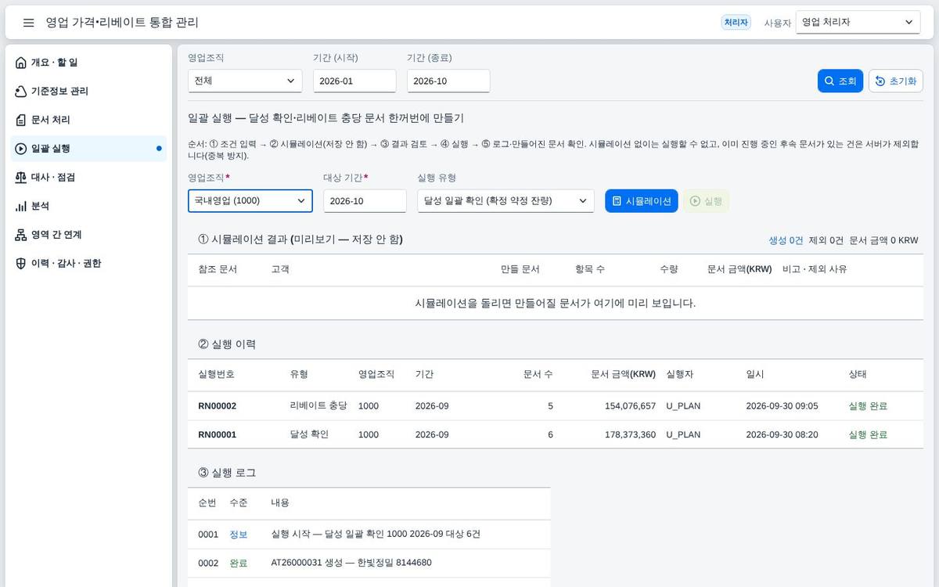This screenshot has width=939, height=587.
Task: Open 개요 · 할 일 page
Action: click(x=88, y=63)
